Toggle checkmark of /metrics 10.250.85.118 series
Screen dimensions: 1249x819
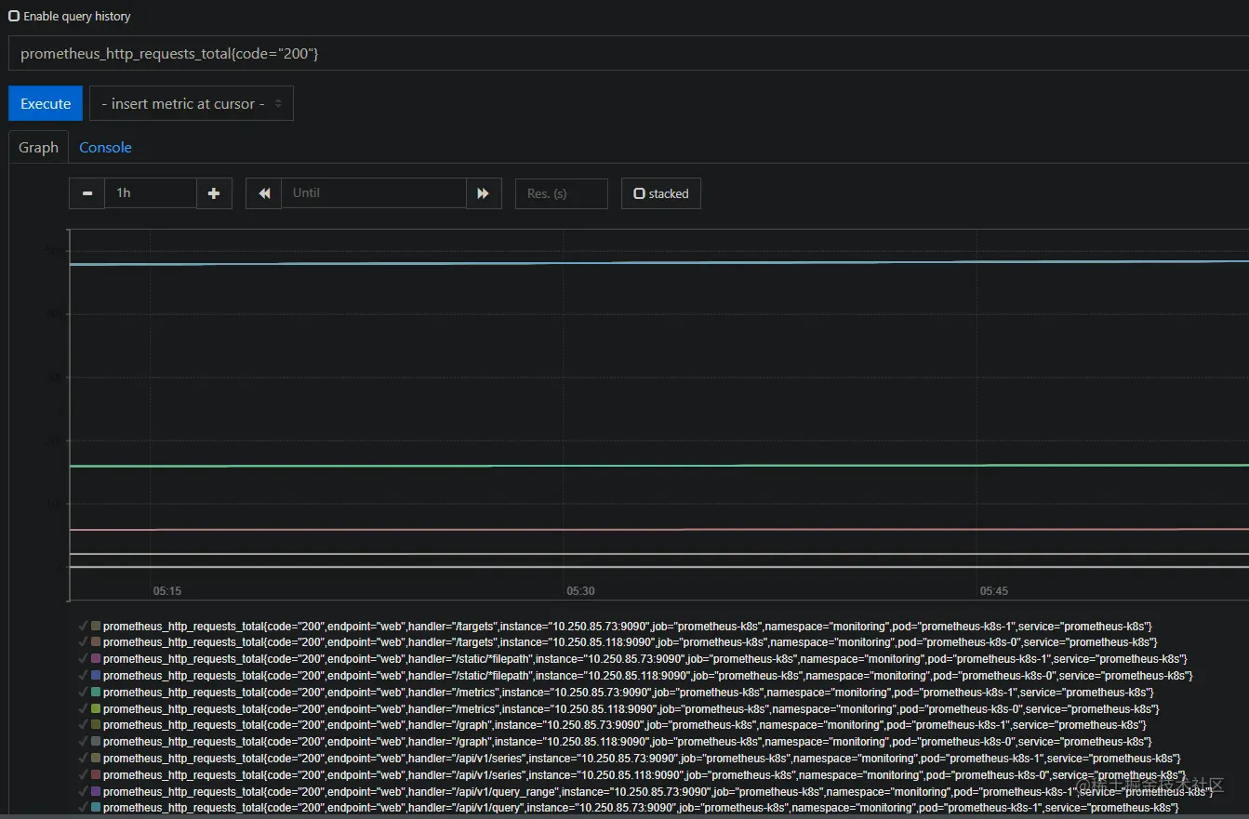pyautogui.click(x=84, y=708)
